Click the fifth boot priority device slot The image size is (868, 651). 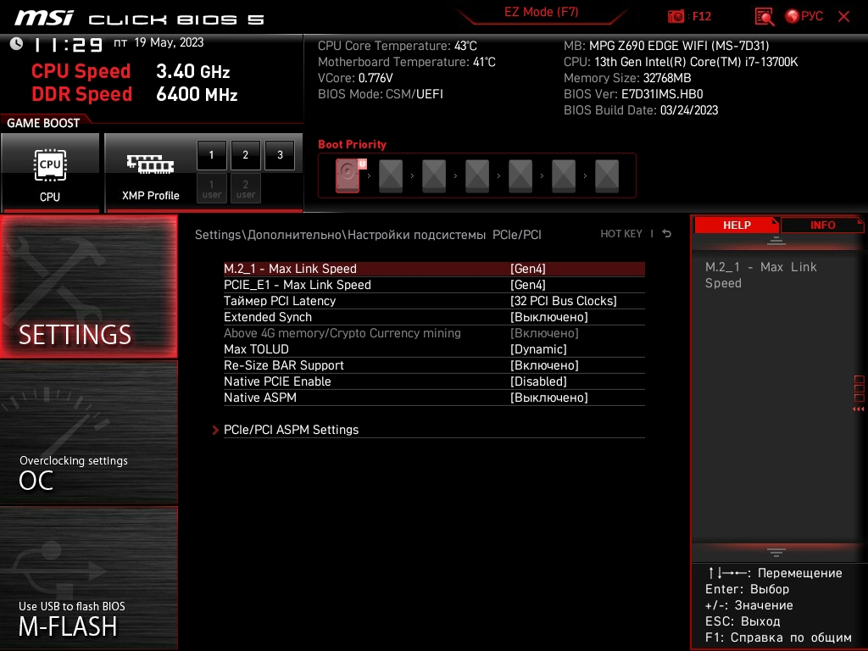coord(520,175)
